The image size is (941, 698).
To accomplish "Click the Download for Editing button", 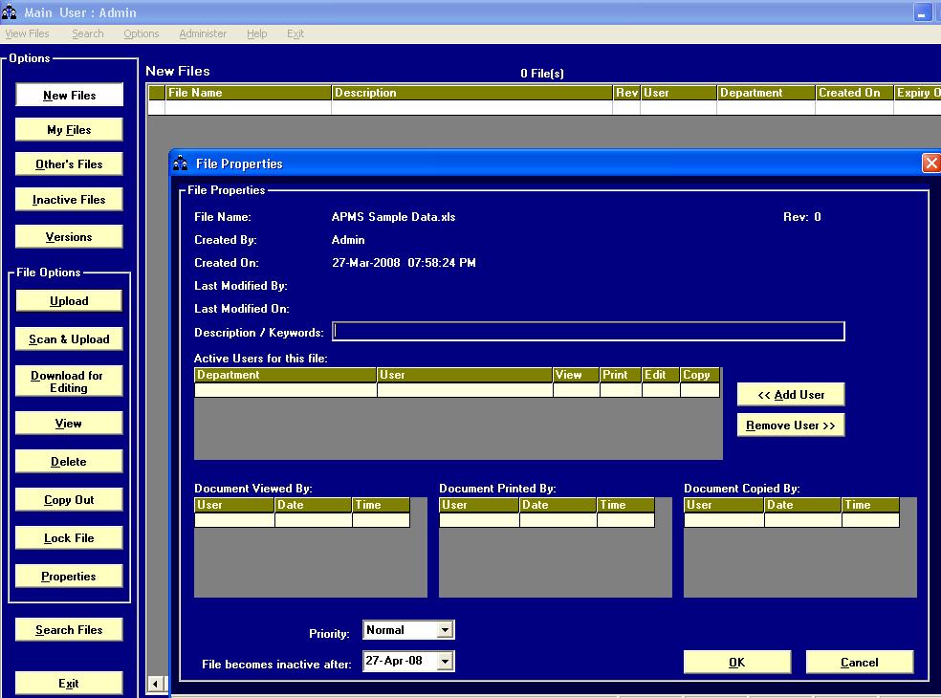I will (x=69, y=382).
